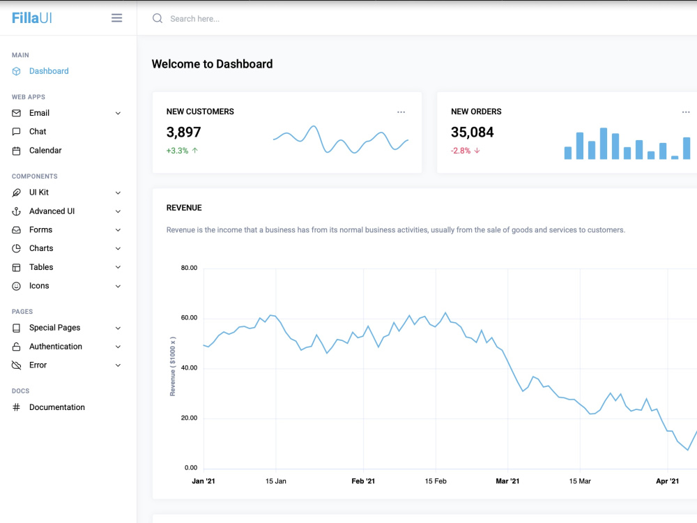Expand the Advanced UI chevron
This screenshot has width=697, height=523.
pos(118,211)
